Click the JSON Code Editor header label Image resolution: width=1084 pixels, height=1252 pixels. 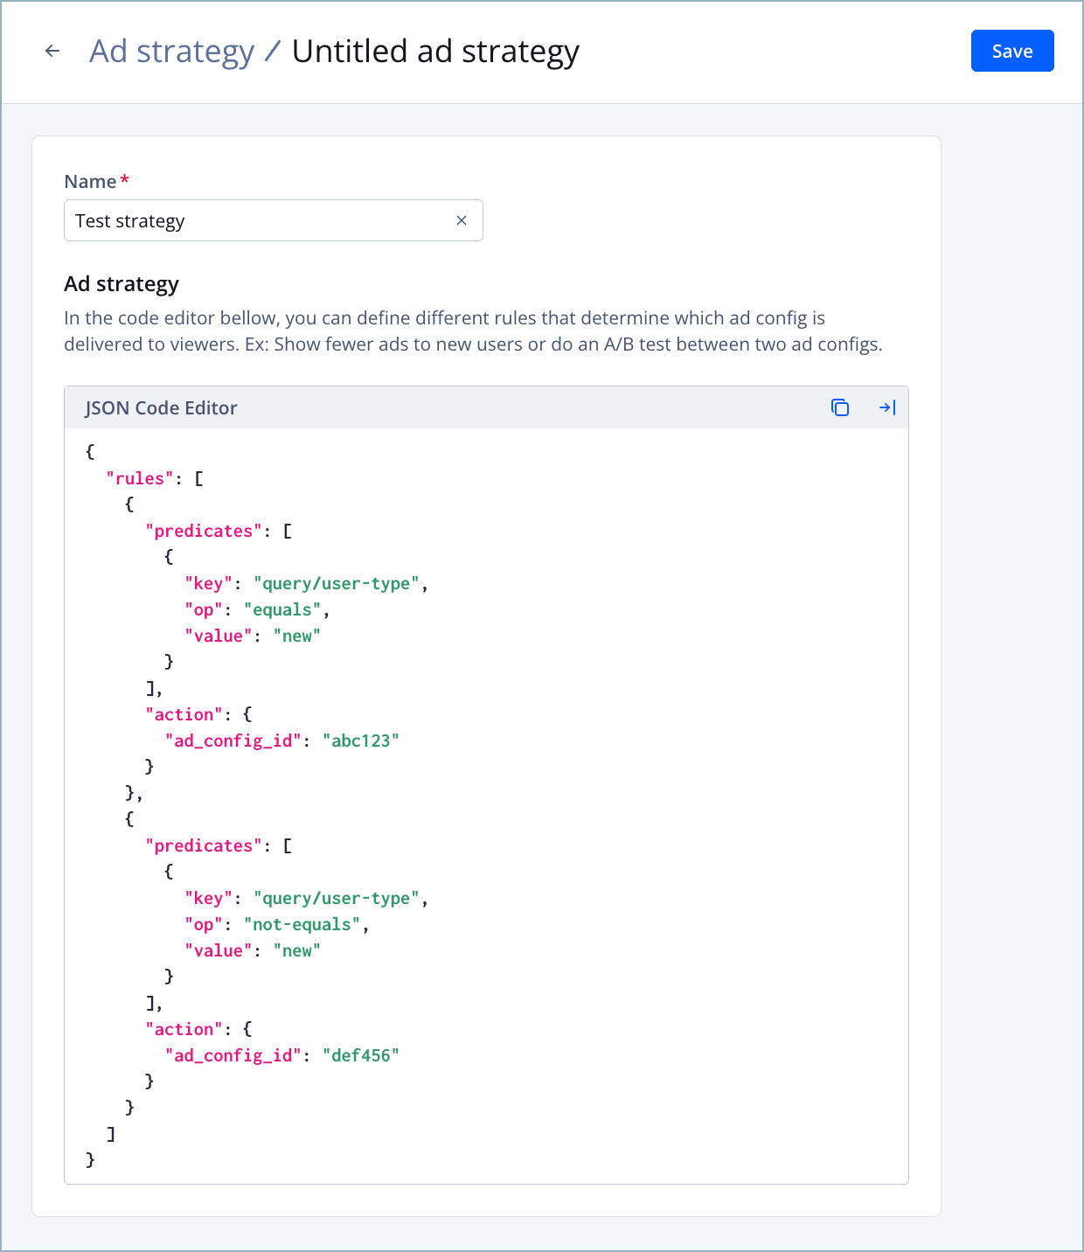161,407
